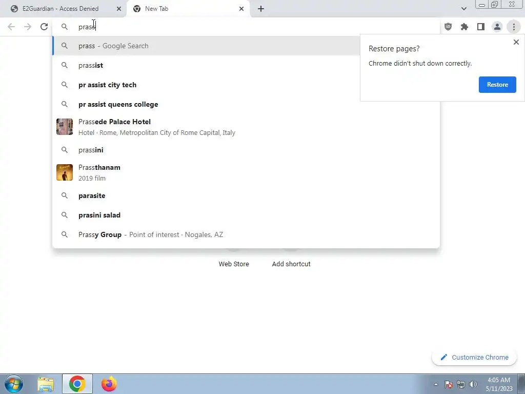This screenshot has width=525, height=394.
Task: Open the Windows Start menu
Action: (14, 384)
